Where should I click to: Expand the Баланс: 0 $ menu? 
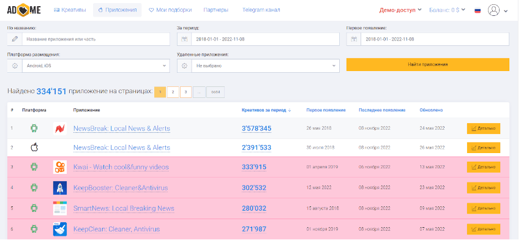448,10
